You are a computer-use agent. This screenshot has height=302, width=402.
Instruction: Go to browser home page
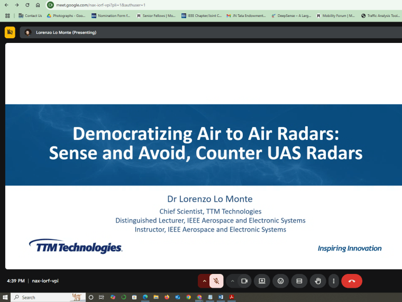(x=38, y=5)
